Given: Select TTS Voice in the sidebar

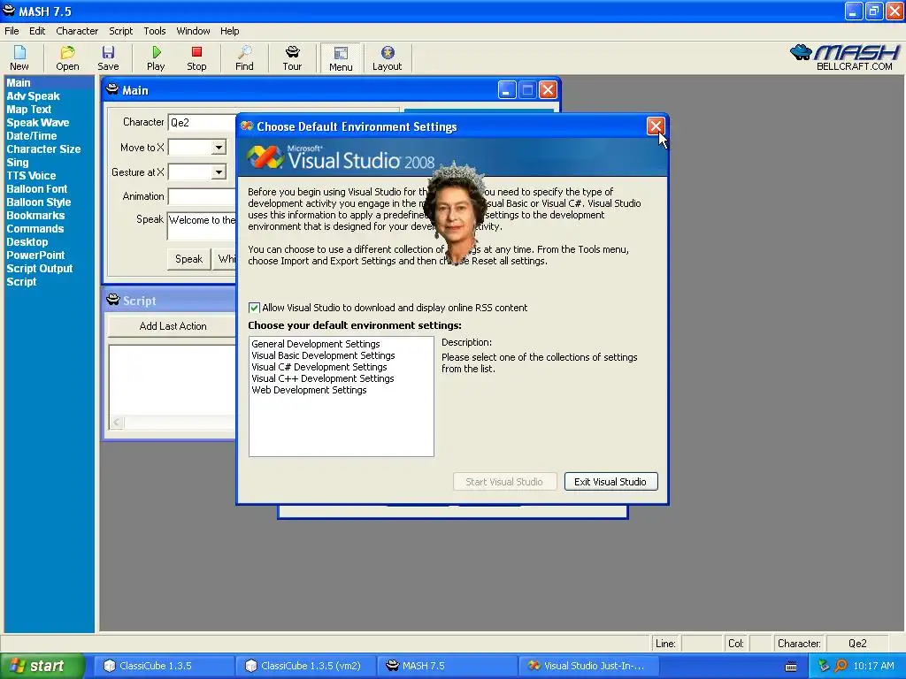Looking at the screenshot, I should coord(31,176).
